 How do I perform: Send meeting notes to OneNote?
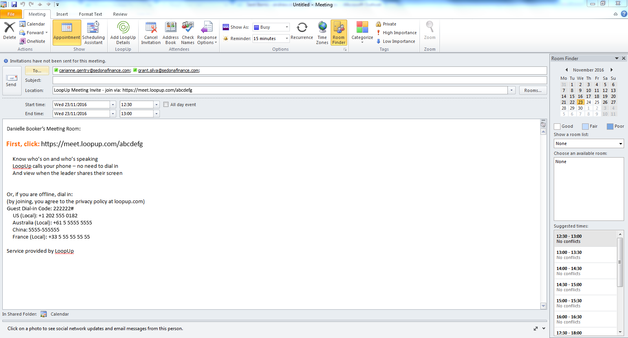[33, 41]
